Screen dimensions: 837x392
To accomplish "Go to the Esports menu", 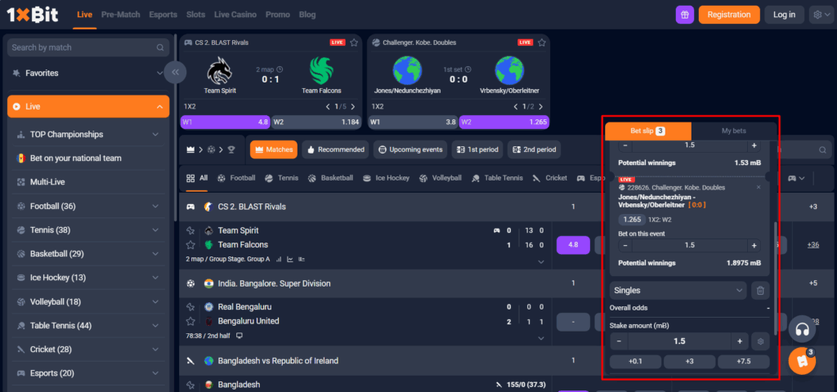I will [163, 15].
